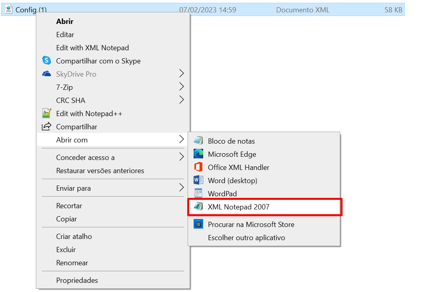Click the Bloco de notas icon
Viewport: 435px width, 292px height.
point(198,140)
